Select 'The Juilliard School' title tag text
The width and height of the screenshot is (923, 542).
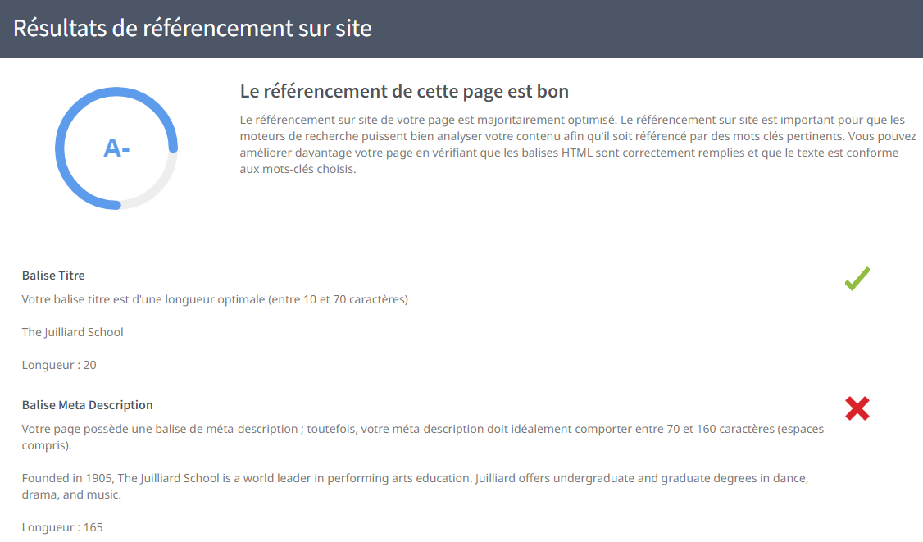point(73,332)
